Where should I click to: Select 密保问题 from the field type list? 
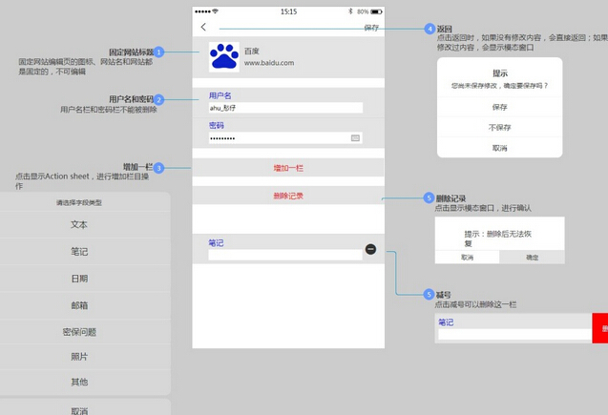click(79, 332)
